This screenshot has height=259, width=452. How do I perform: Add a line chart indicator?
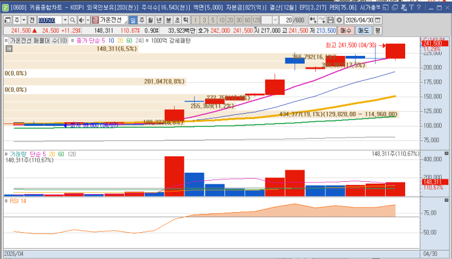[x=322, y=20]
